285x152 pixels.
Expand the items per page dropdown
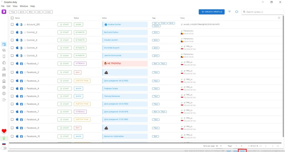[x=219, y=146]
